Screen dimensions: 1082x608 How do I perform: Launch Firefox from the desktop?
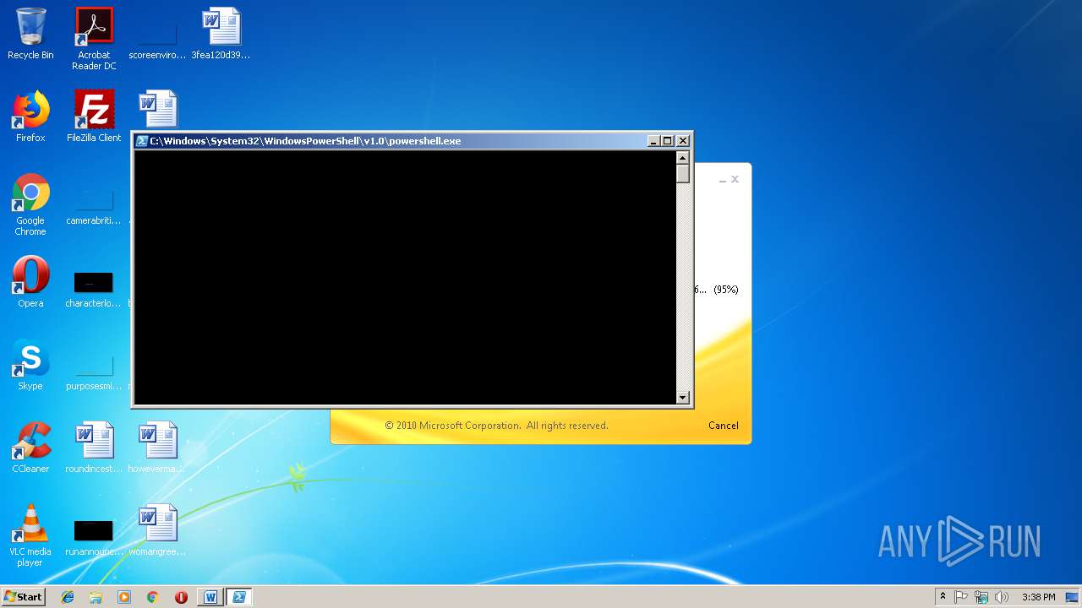30,117
